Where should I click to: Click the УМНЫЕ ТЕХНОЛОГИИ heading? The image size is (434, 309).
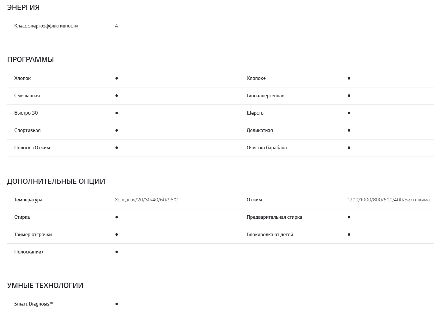pyautogui.click(x=45, y=285)
